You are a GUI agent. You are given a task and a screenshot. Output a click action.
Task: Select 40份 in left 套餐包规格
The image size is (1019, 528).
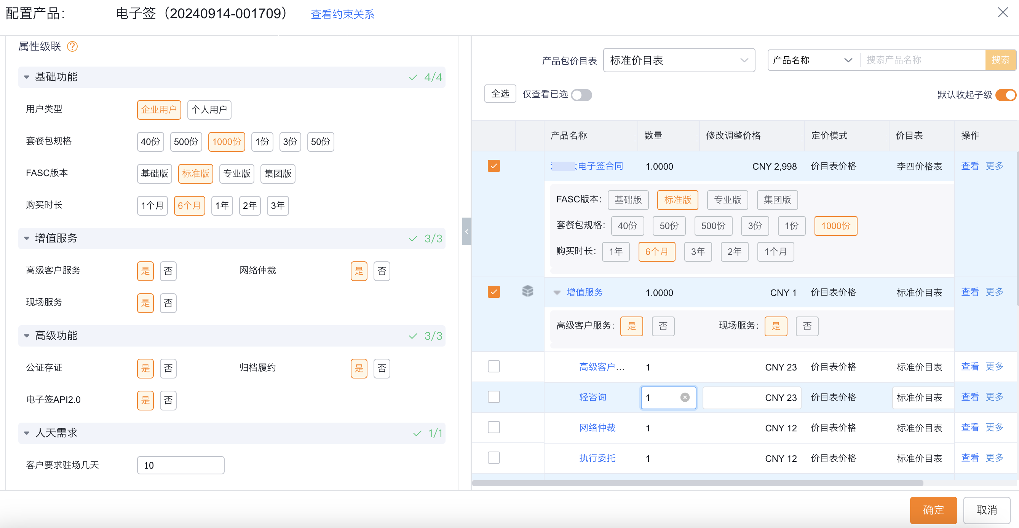pos(150,142)
